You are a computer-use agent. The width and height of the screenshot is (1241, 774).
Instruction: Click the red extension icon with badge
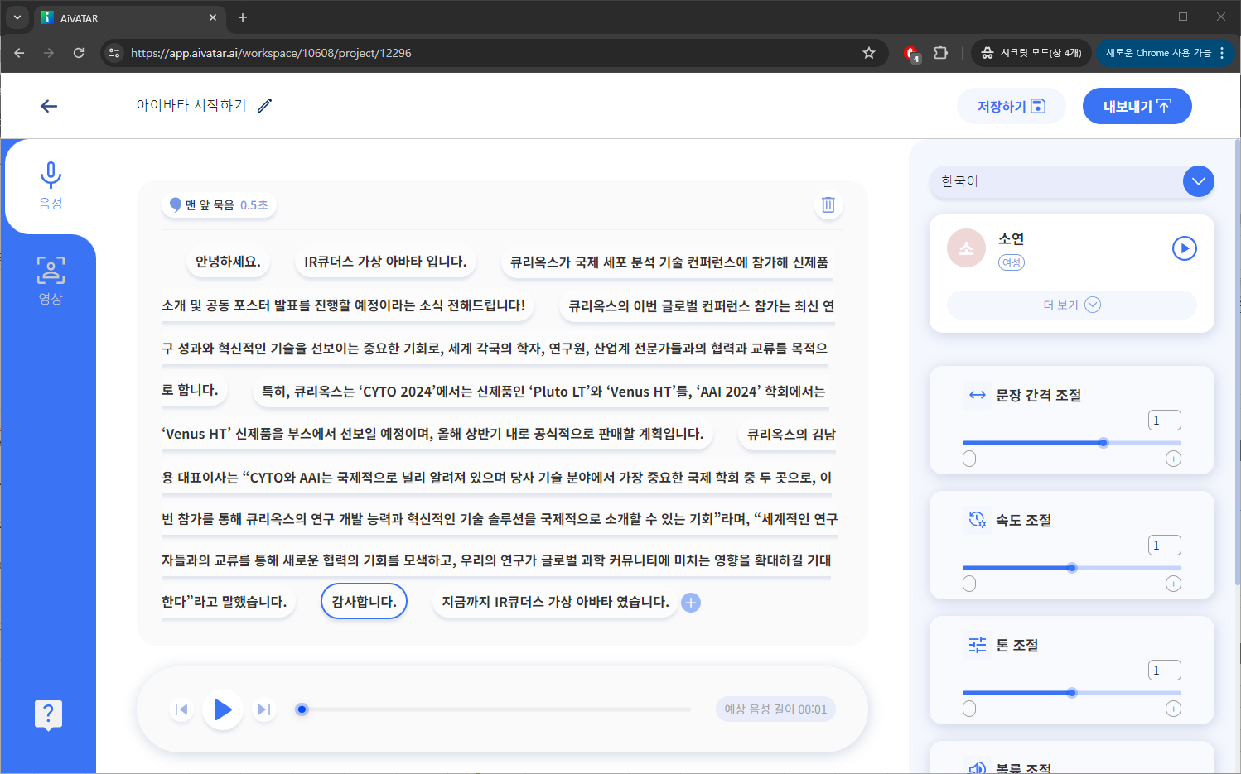point(911,54)
